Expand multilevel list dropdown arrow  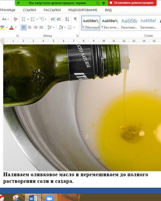tap(46, 19)
